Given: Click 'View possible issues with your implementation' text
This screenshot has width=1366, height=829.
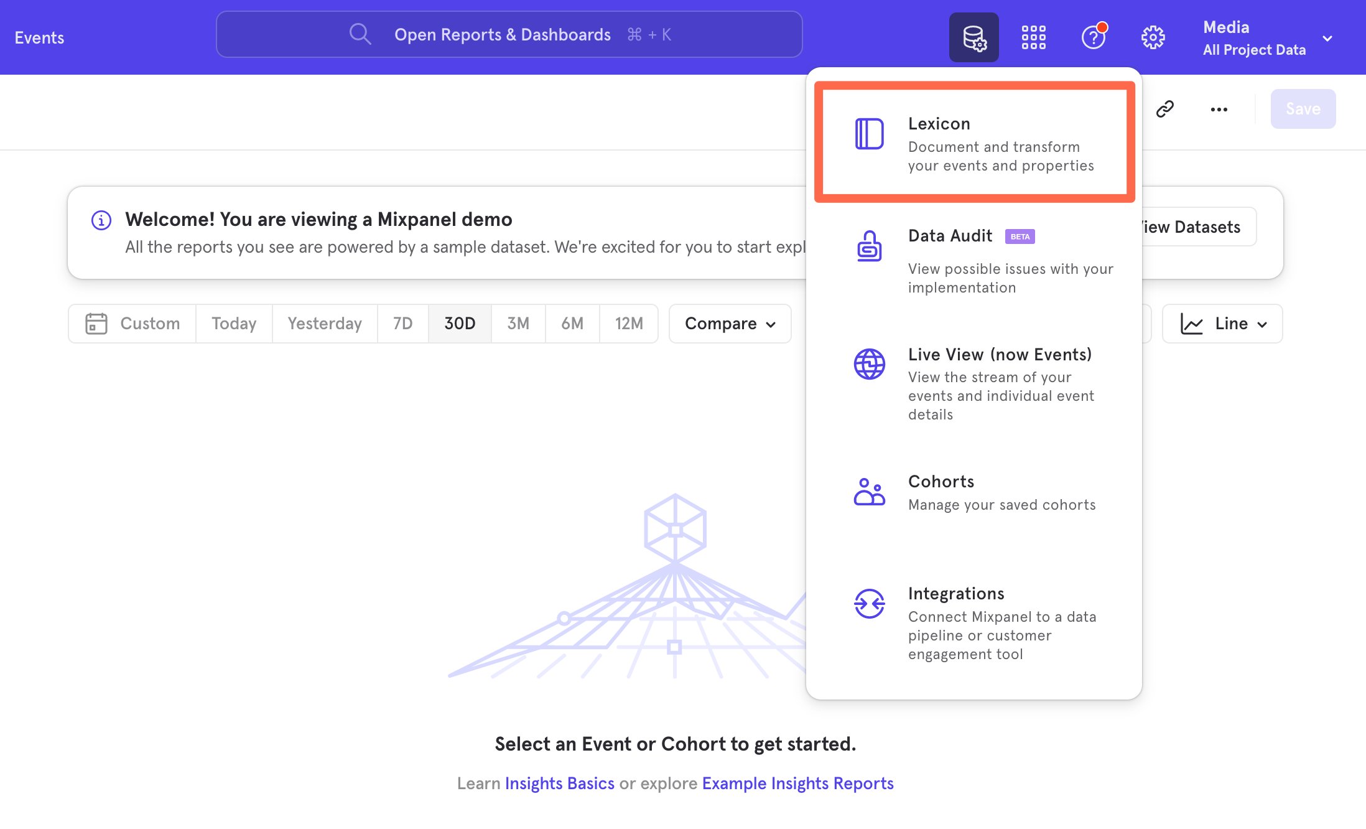Looking at the screenshot, I should click(1011, 278).
